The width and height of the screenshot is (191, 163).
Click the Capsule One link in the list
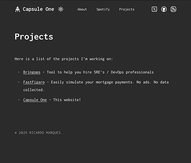pos(35,100)
